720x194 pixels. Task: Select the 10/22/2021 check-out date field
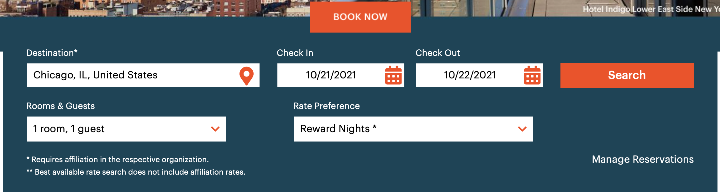tap(480, 75)
